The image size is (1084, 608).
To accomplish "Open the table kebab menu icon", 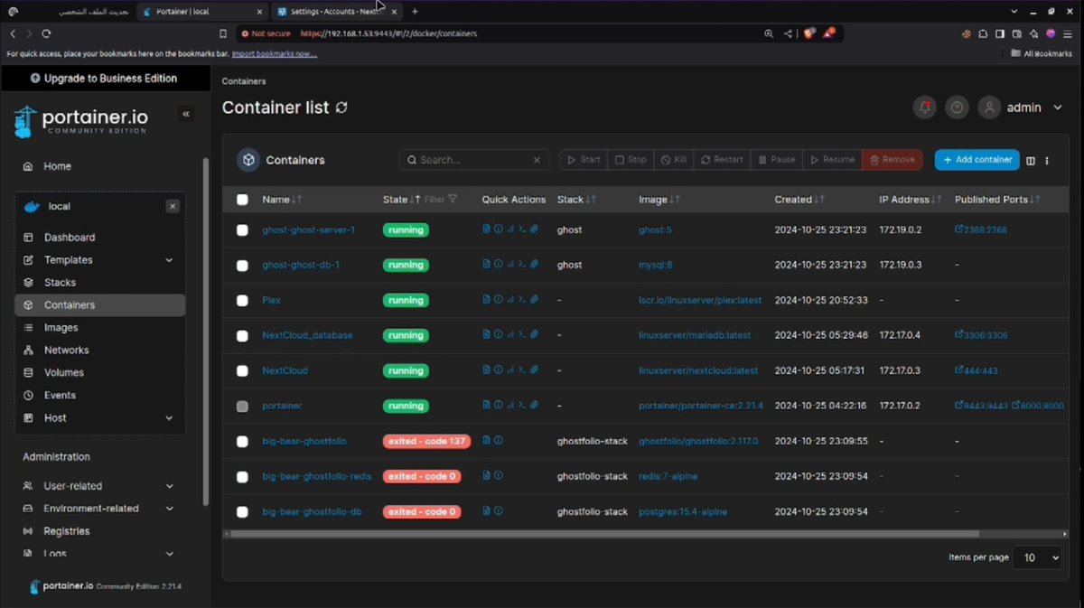I will tap(1047, 160).
